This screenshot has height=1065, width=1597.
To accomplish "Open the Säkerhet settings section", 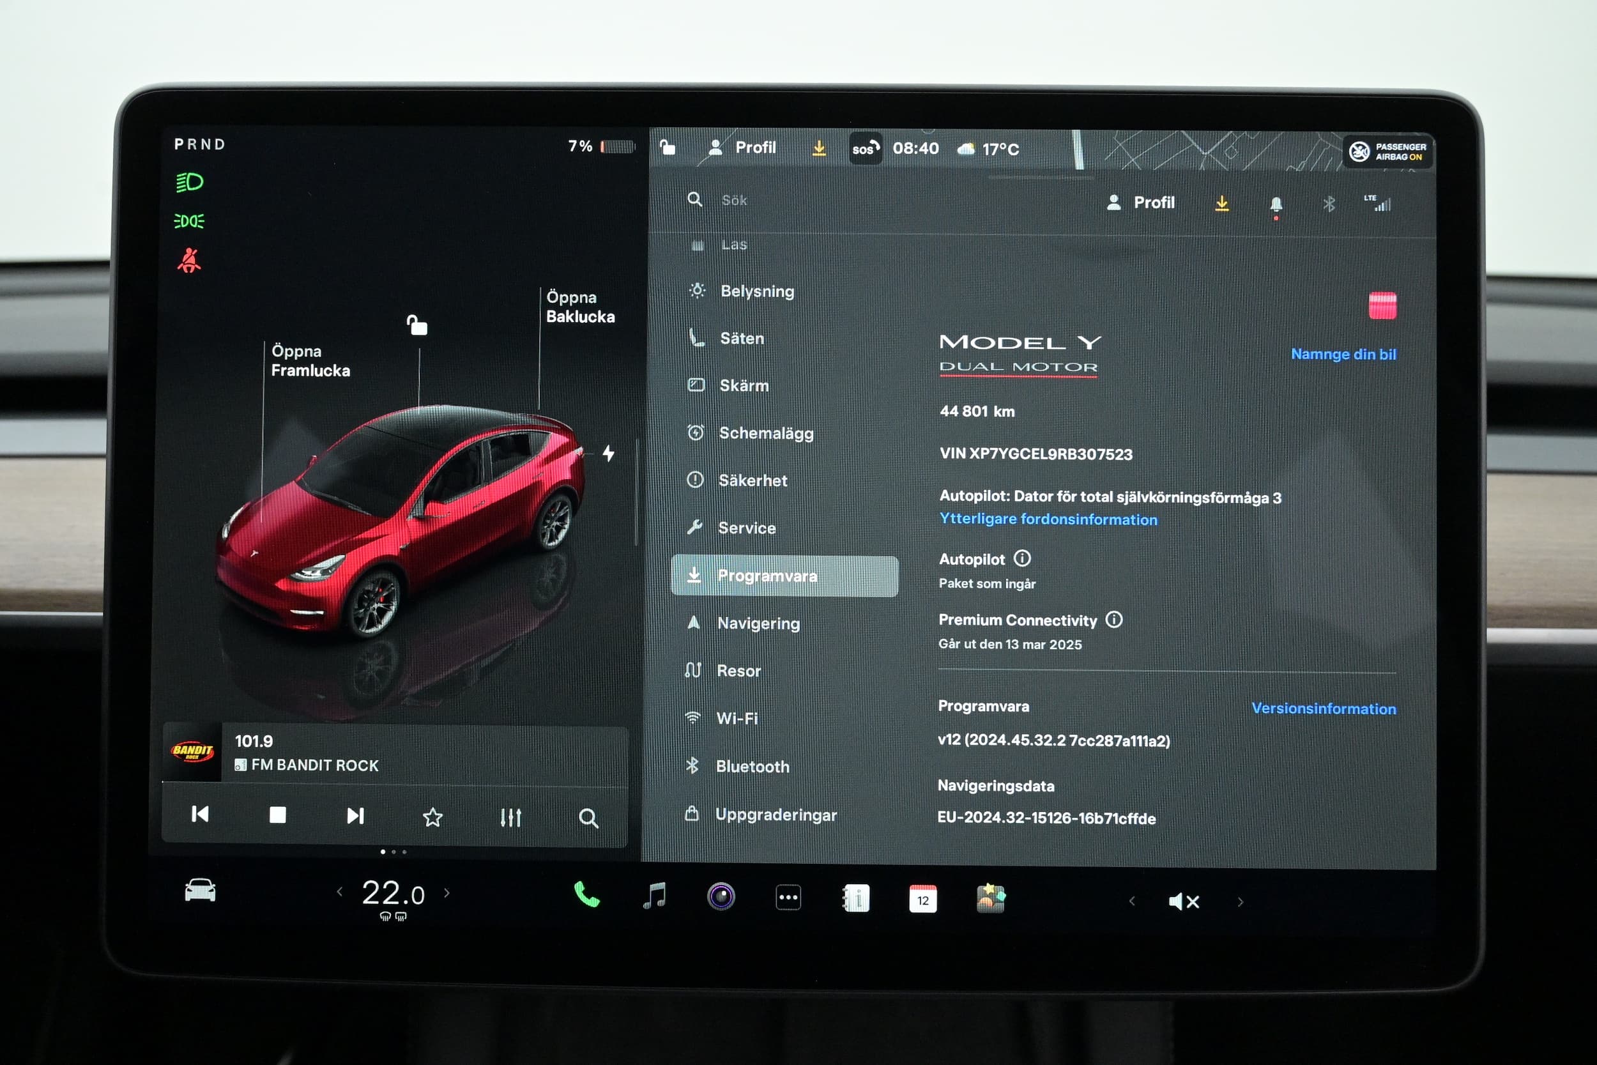I will (753, 480).
